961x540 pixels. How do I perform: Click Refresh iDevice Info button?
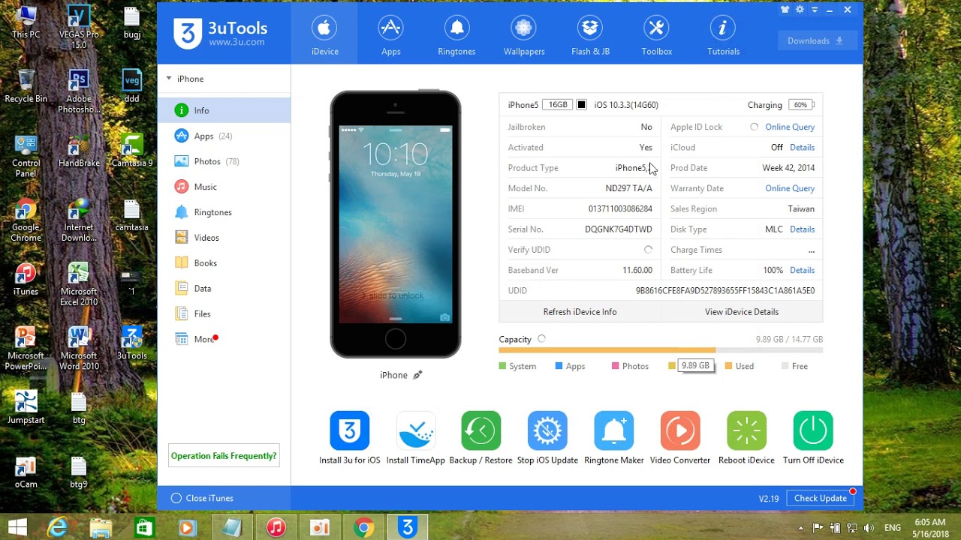[580, 311]
